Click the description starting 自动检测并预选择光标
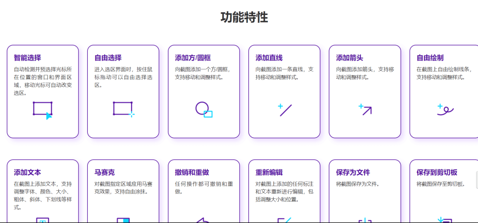The image size is (478, 223). [42, 81]
